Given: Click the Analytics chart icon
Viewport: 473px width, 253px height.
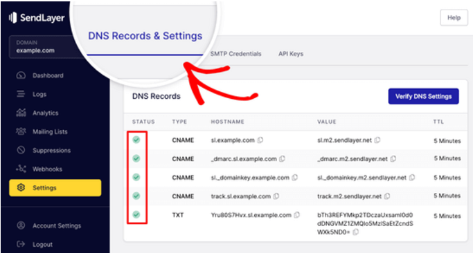Looking at the screenshot, I should tap(21, 113).
